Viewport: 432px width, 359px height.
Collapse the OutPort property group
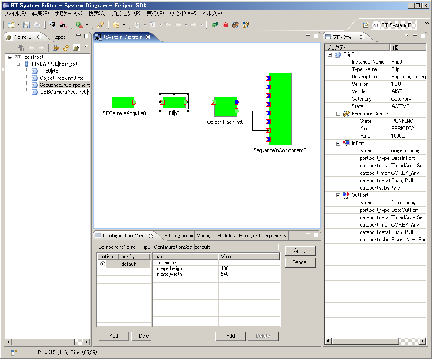[x=338, y=195]
